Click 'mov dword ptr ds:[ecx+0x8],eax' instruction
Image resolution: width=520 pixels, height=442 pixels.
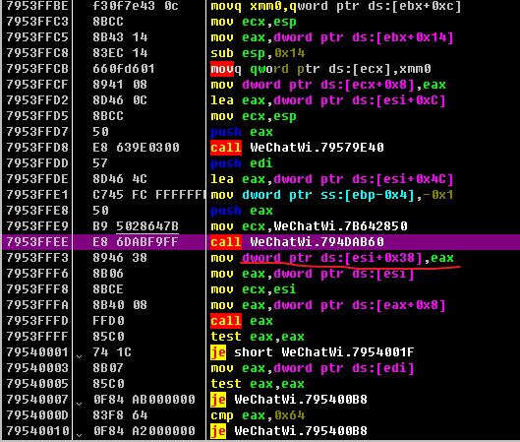[328, 85]
